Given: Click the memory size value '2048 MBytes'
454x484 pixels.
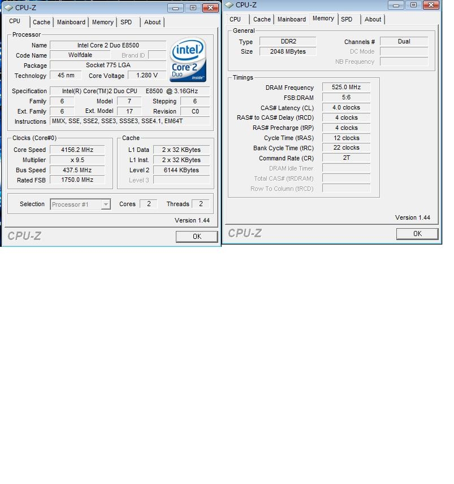Looking at the screenshot, I should tap(288, 51).
